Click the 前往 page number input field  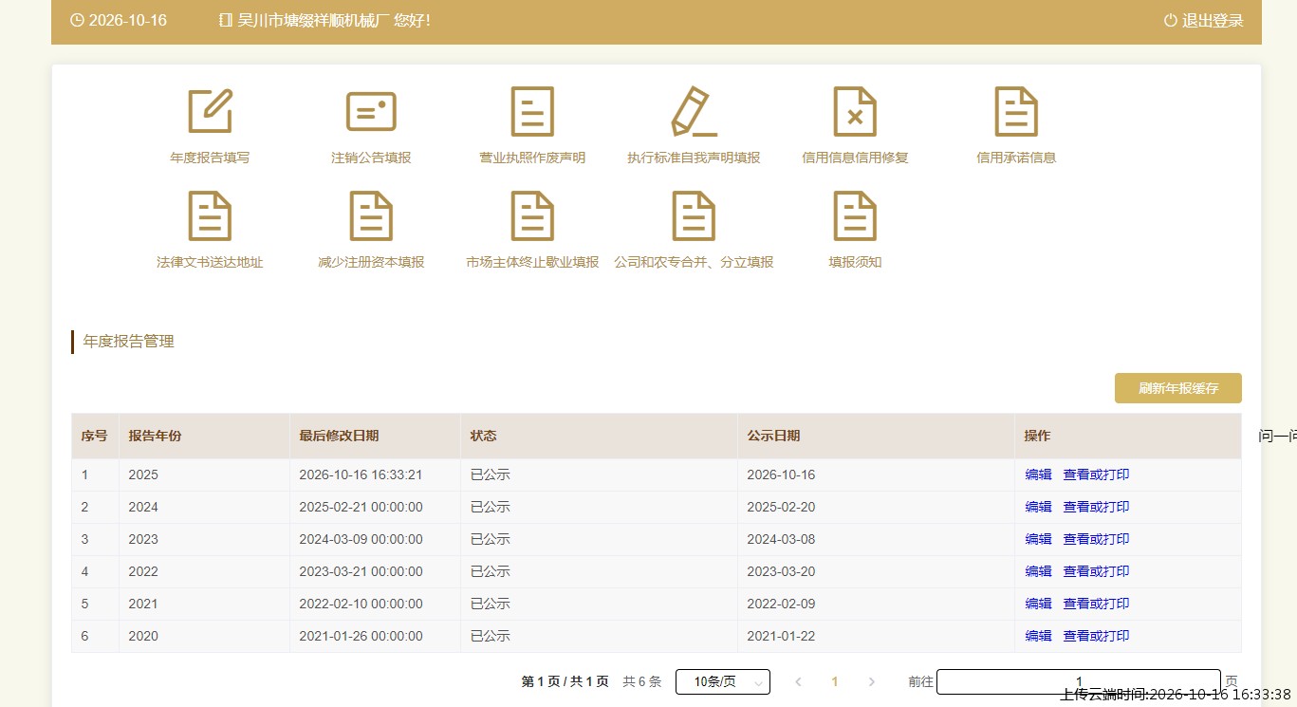1079,681
